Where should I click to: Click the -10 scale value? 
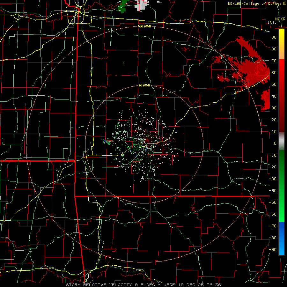tap(273, 155)
